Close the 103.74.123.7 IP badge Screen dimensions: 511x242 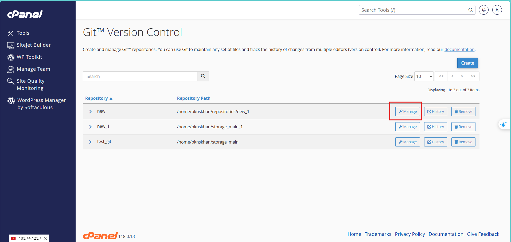point(45,238)
